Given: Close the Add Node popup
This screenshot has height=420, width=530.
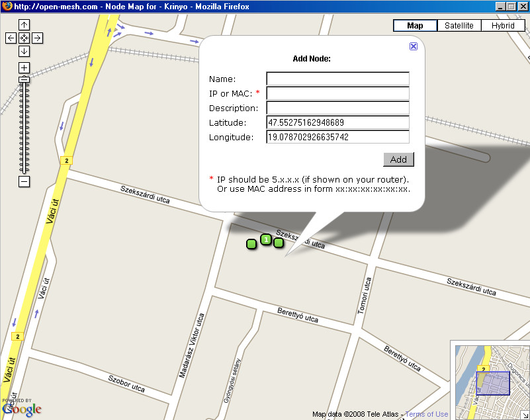Looking at the screenshot, I should [414, 46].
